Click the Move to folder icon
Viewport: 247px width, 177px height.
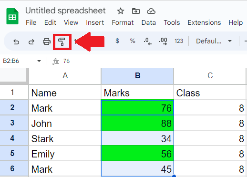click(136, 11)
